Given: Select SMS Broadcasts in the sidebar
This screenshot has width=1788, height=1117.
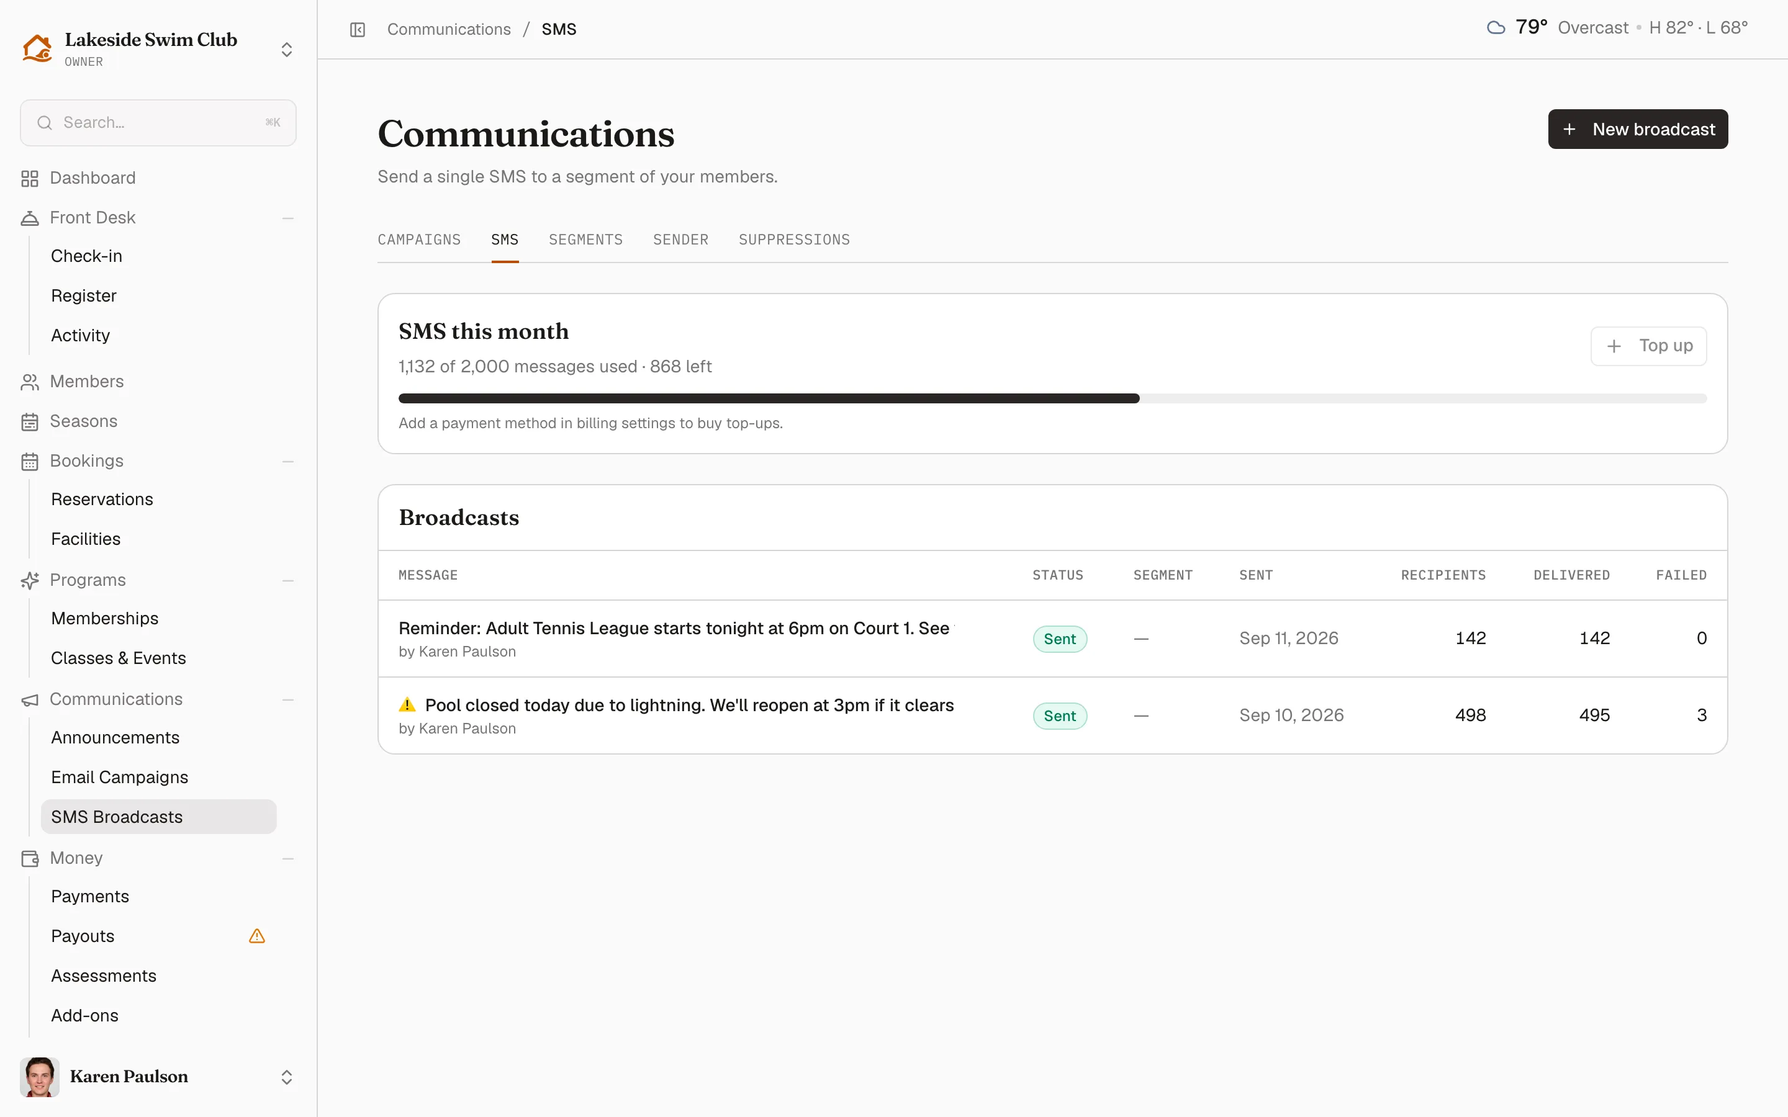Looking at the screenshot, I should tap(158, 817).
